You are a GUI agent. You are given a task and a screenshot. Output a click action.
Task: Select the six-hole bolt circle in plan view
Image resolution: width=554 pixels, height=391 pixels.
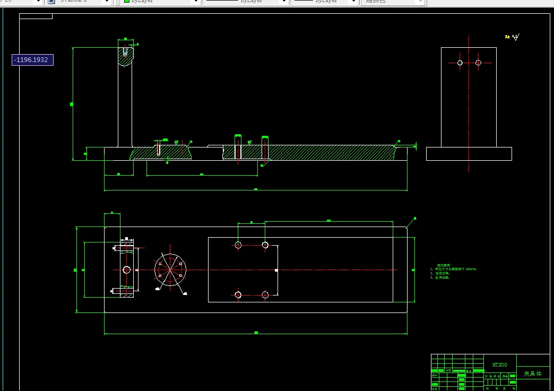click(x=170, y=270)
